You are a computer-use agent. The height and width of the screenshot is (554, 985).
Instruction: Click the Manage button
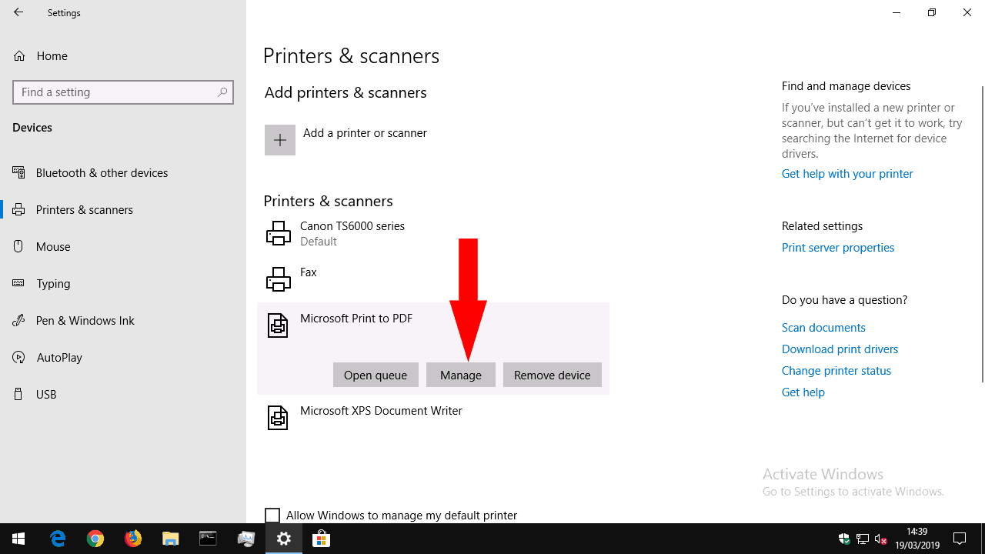(x=461, y=375)
